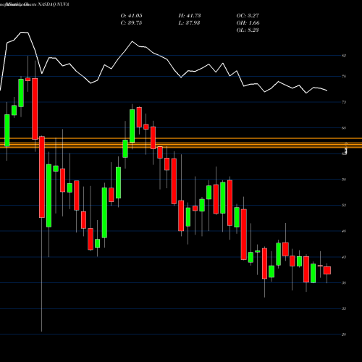The image size is (362, 362).
Task: Click the 68 price axis label
Action: coord(344,128)
